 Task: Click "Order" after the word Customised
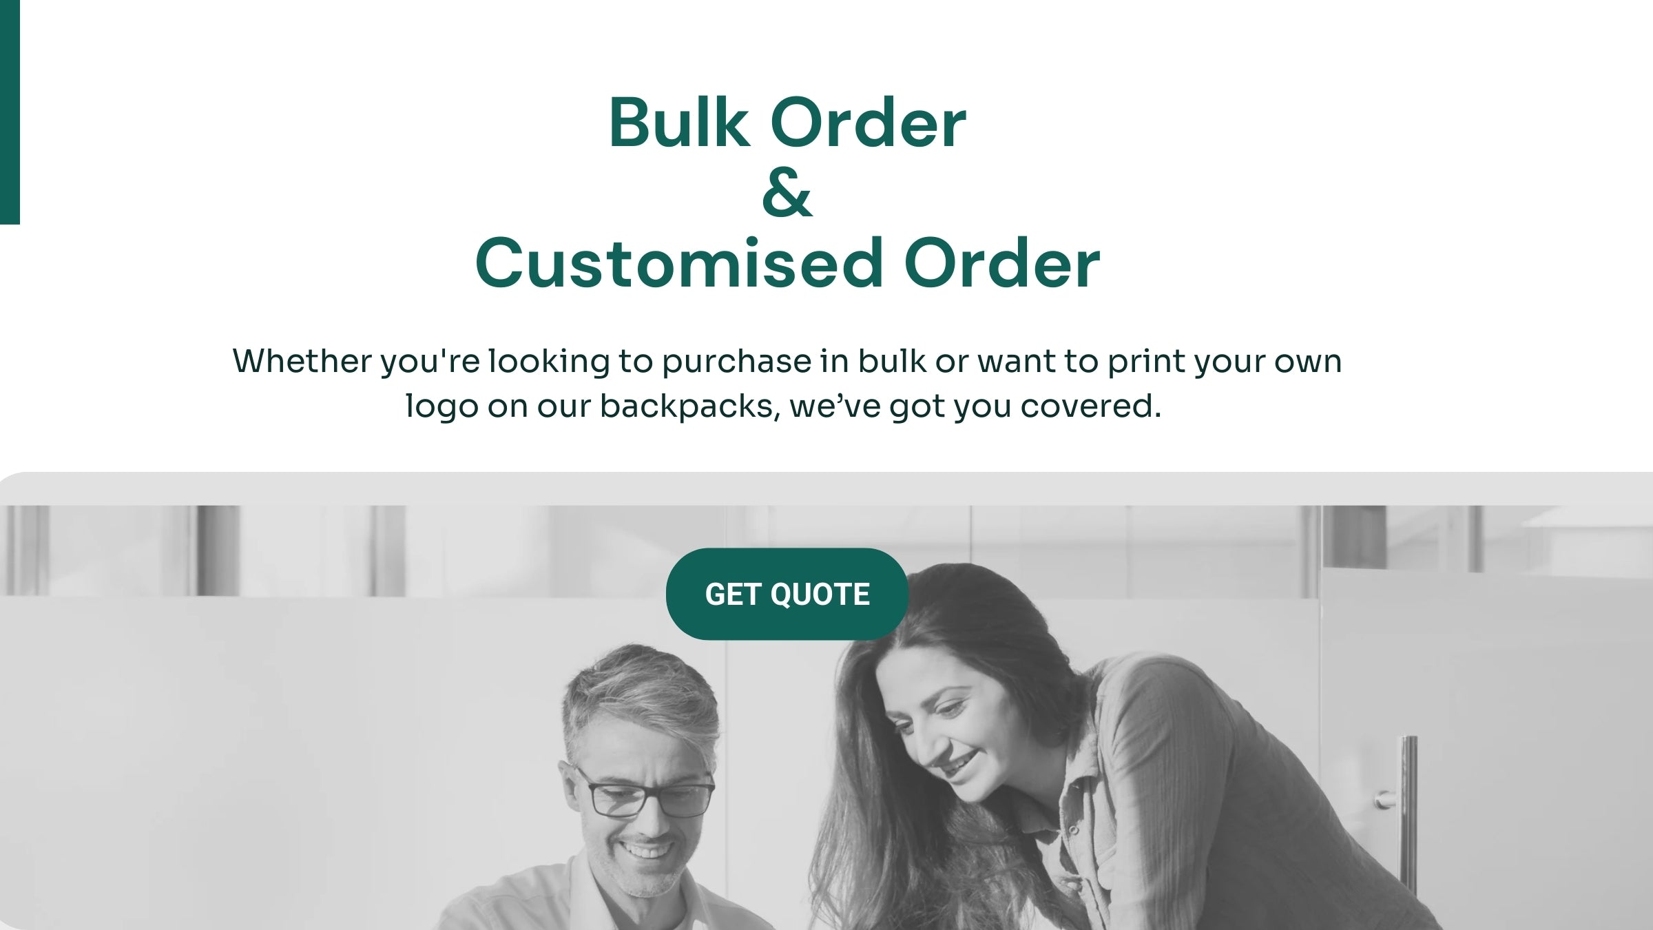[x=1002, y=263]
